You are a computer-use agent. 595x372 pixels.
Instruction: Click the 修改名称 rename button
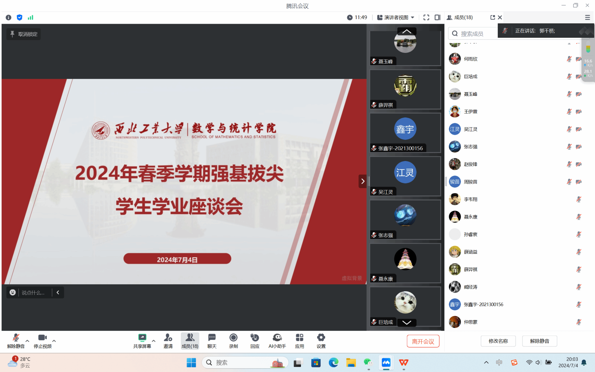[498, 341]
